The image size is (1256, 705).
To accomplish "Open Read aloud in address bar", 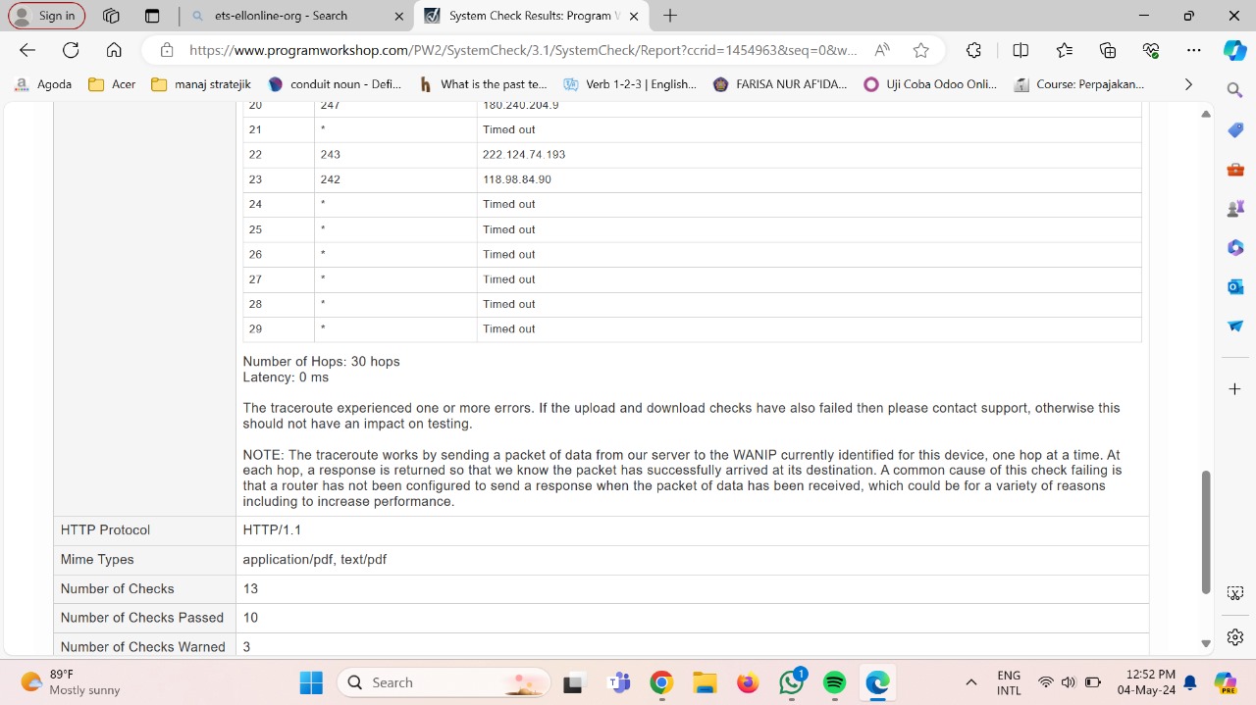I will tap(882, 50).
